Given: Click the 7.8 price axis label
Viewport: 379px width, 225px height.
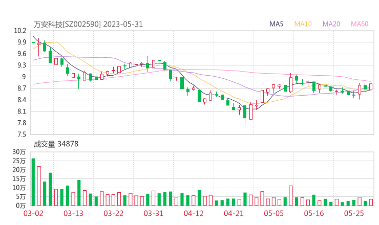Looking at the screenshot, I should coord(22,123).
